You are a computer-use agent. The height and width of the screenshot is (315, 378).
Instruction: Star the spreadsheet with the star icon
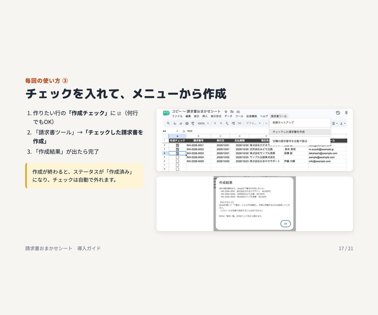(226, 112)
